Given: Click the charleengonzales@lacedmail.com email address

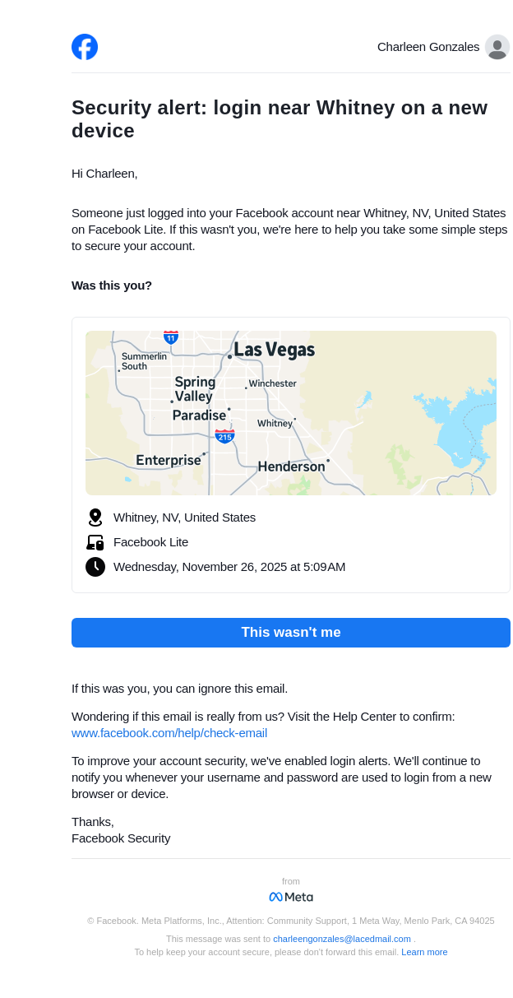Looking at the screenshot, I should tap(341, 939).
